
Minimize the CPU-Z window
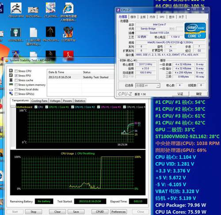(188, 9)
